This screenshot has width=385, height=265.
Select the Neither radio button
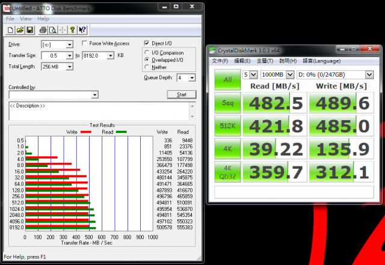point(147,67)
